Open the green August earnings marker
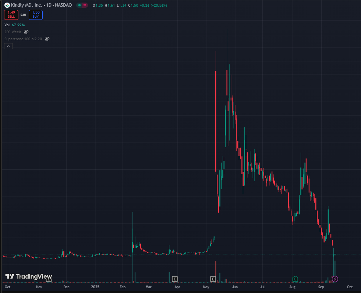The image size is (361, 293). [295, 279]
